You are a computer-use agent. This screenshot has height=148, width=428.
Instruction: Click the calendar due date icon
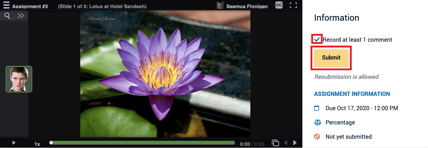click(x=317, y=108)
